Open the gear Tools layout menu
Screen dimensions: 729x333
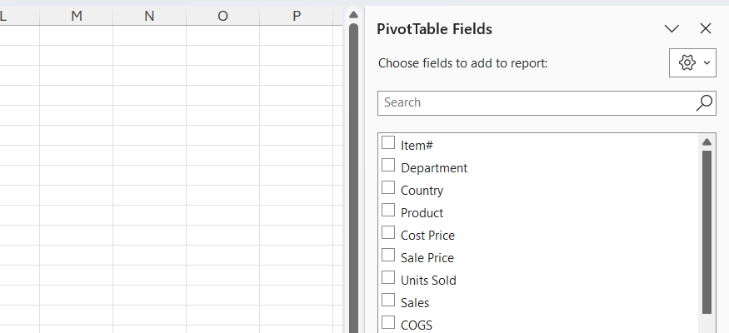pos(692,62)
